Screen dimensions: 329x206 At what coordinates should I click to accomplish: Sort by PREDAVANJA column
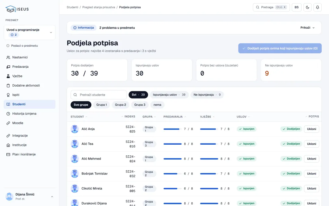(175, 117)
